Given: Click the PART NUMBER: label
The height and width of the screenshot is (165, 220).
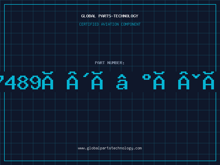Looking at the screenshot, I should click(x=110, y=63).
